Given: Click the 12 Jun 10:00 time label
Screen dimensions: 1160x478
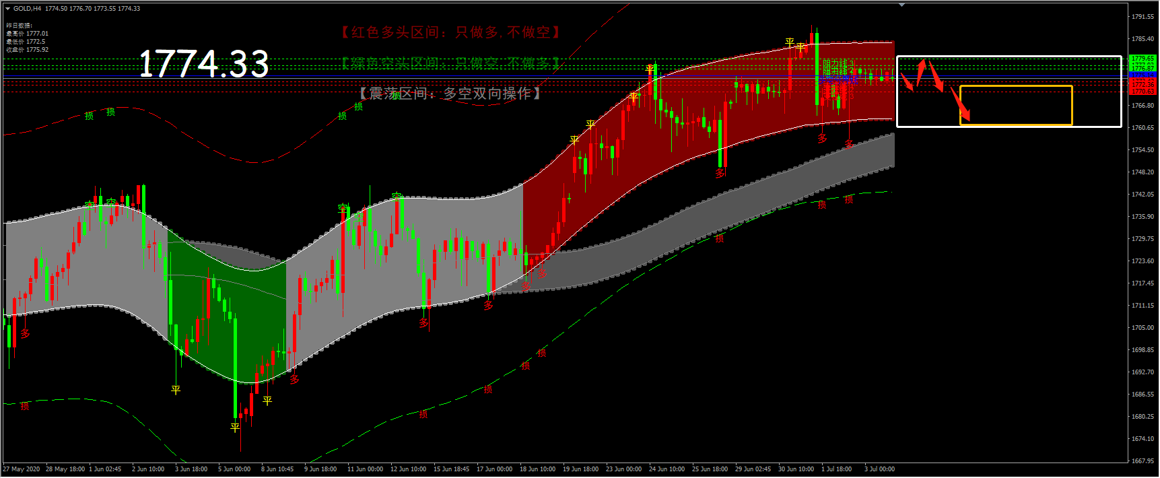Looking at the screenshot, I should click(x=408, y=469).
